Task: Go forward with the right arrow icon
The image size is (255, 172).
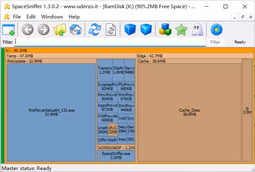Action: point(44,30)
